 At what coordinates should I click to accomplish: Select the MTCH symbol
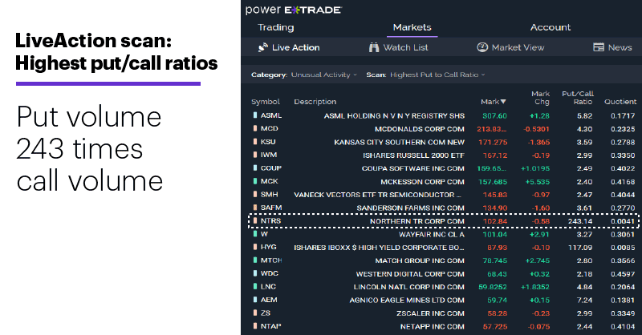click(x=271, y=260)
